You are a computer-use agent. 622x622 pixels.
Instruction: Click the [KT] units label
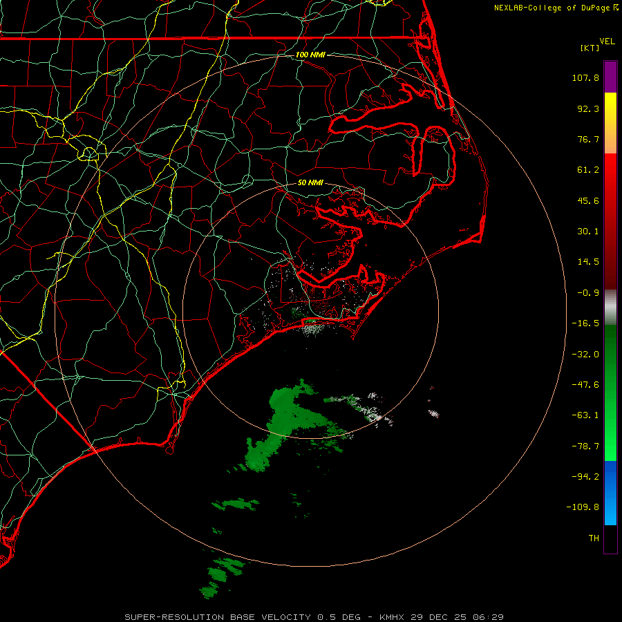(x=590, y=48)
